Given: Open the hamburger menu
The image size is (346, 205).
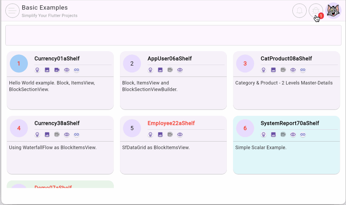Looking at the screenshot, I should click(13, 11).
